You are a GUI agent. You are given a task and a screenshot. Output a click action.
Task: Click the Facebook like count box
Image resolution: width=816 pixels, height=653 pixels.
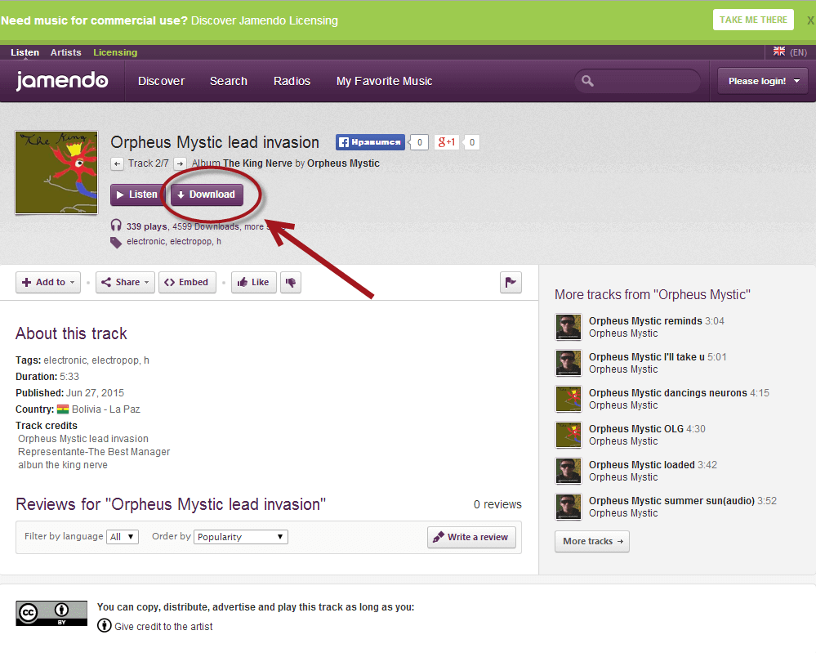420,142
